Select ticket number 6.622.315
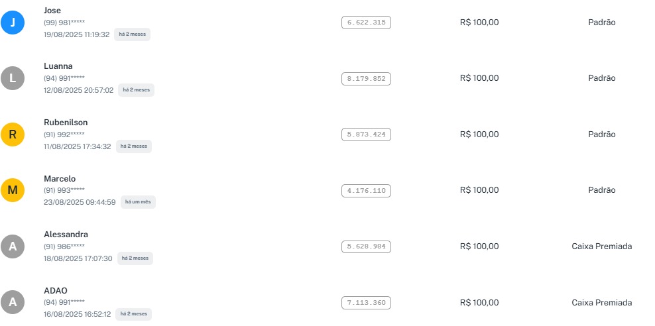Screen dimensions: 655x326 pyautogui.click(x=366, y=23)
